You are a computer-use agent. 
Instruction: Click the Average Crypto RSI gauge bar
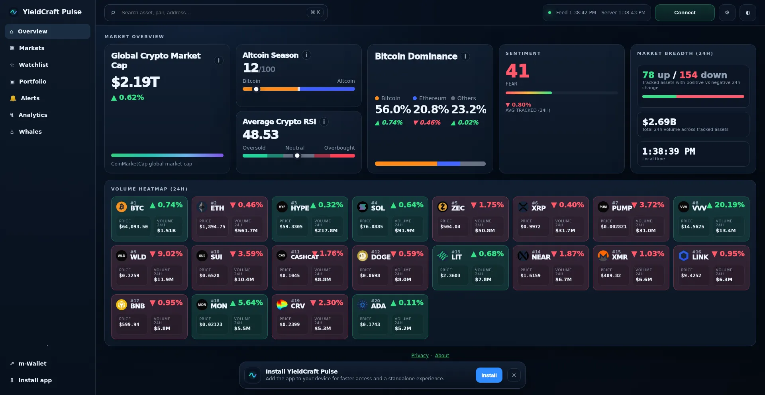click(299, 156)
